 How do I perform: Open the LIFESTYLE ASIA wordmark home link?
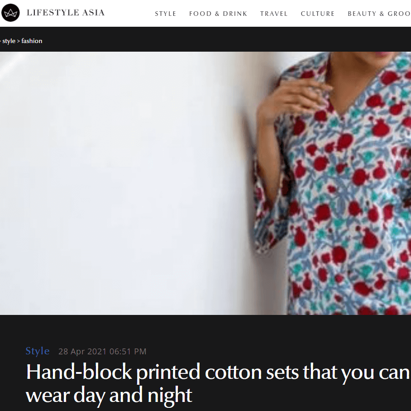[x=66, y=13]
